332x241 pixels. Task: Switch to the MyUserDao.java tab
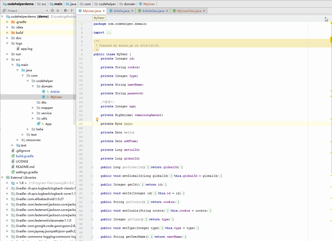[x=189, y=11]
